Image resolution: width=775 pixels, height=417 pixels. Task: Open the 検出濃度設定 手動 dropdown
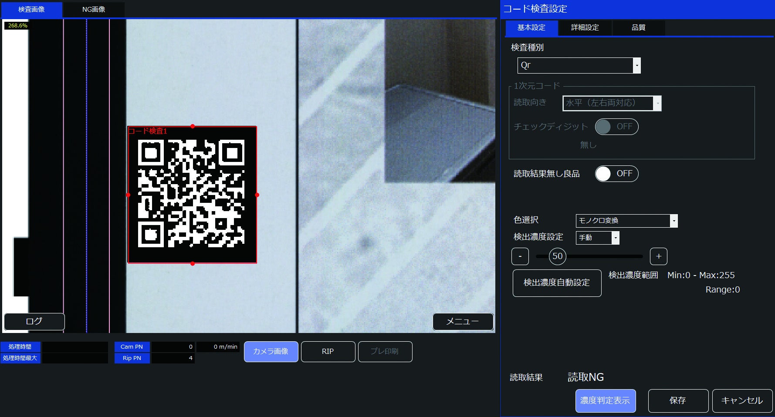click(597, 238)
